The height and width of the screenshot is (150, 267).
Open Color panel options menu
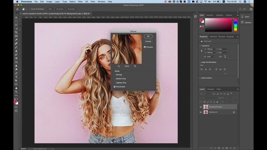(238, 15)
